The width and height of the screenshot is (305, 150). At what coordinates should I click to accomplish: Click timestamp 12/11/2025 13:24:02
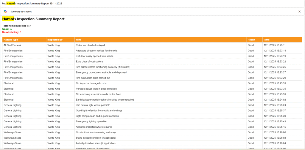click(275, 100)
